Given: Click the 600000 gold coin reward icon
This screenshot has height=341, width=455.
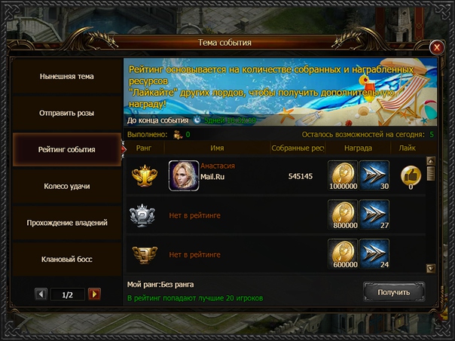Looking at the screenshot, I should 343,254.
